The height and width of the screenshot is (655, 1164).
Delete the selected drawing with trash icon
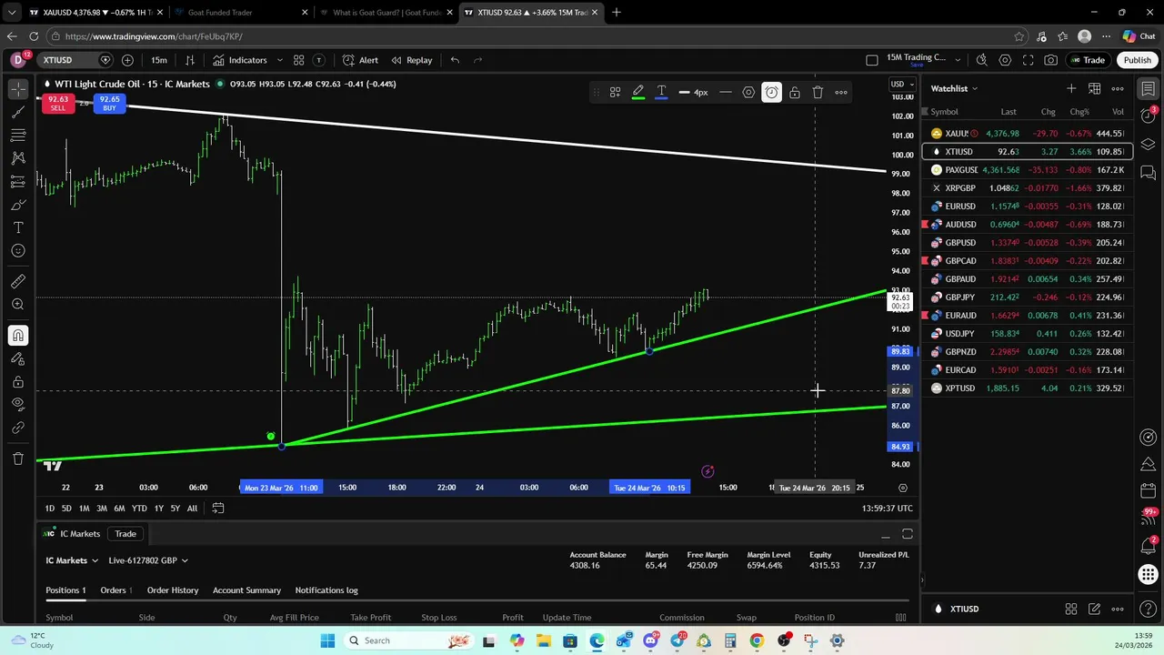(x=818, y=92)
